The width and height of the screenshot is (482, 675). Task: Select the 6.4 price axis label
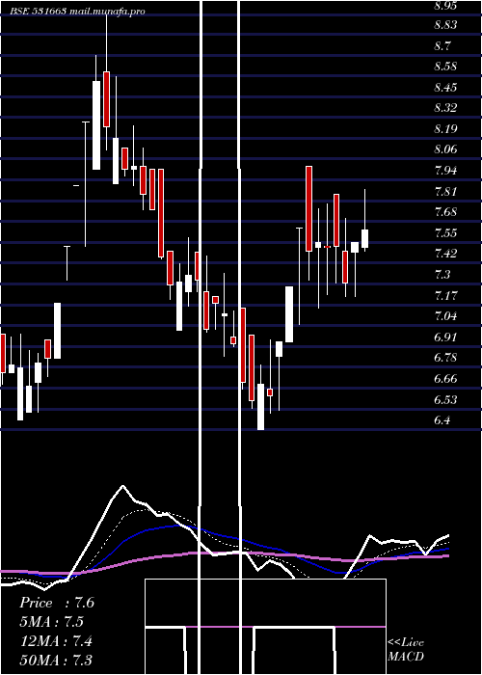click(x=442, y=420)
